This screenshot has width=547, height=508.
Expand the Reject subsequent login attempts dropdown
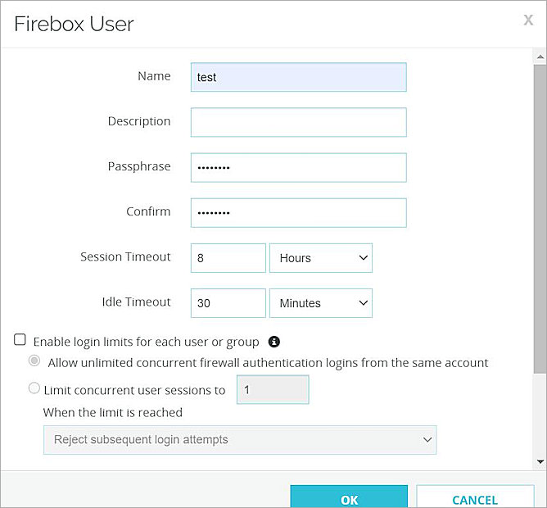(240, 440)
